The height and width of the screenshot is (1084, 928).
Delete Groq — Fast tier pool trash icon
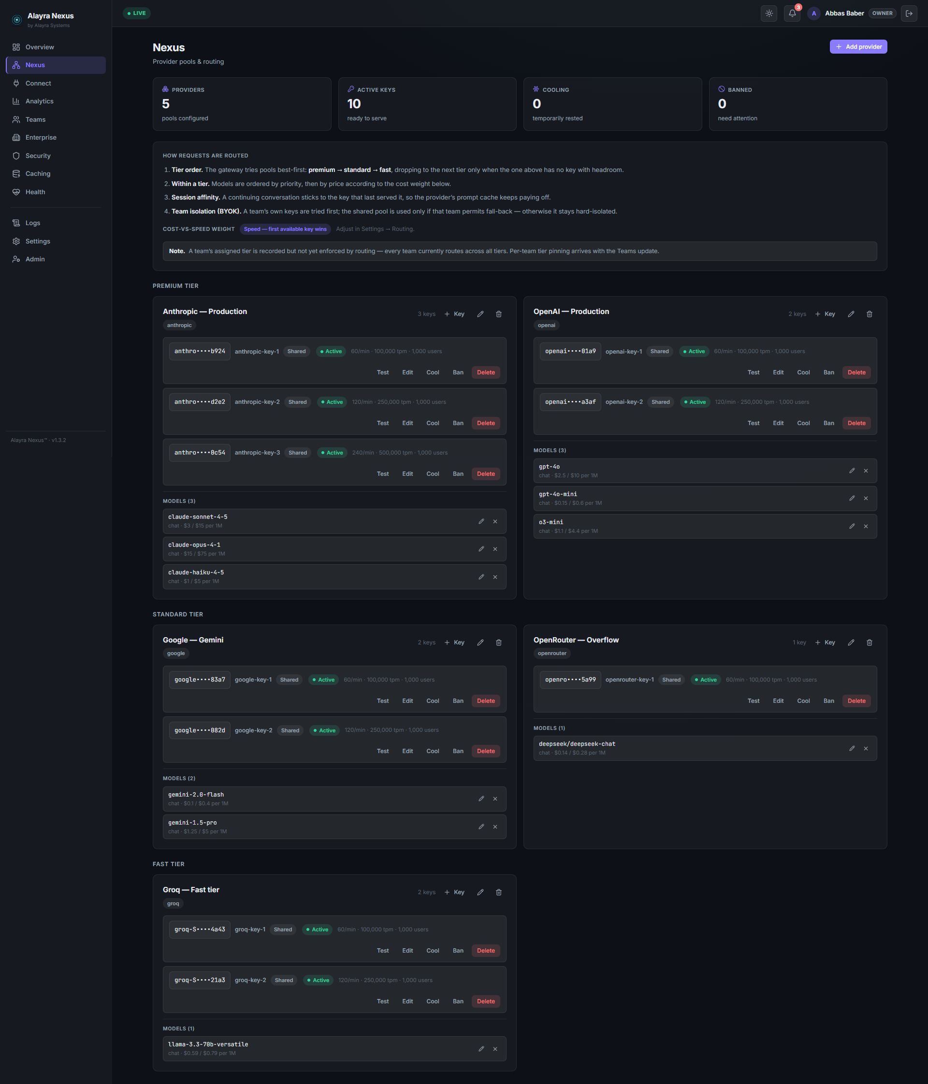[498, 892]
